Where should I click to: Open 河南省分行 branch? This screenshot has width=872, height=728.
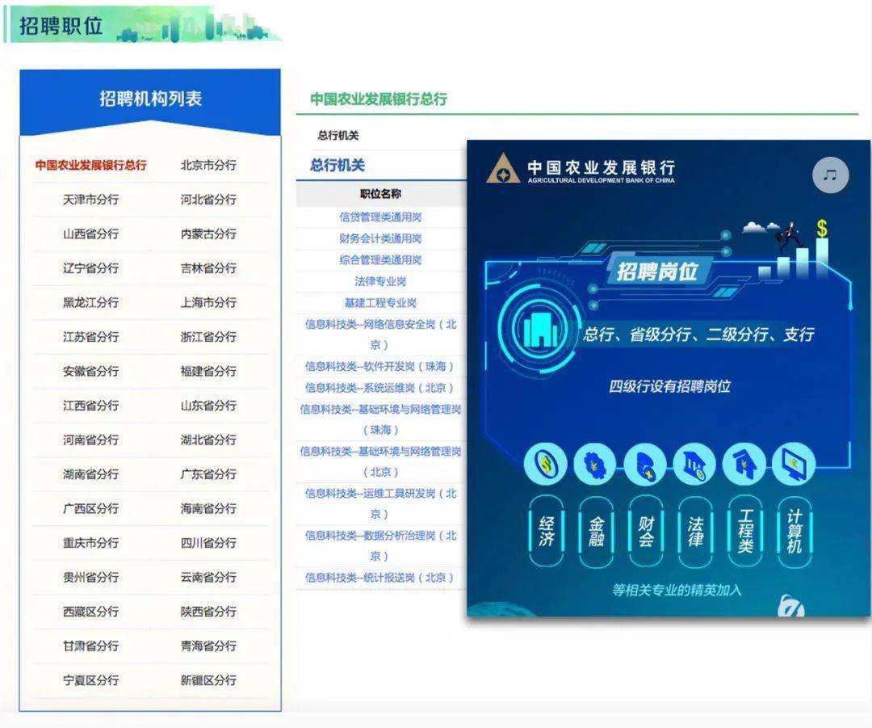point(90,440)
